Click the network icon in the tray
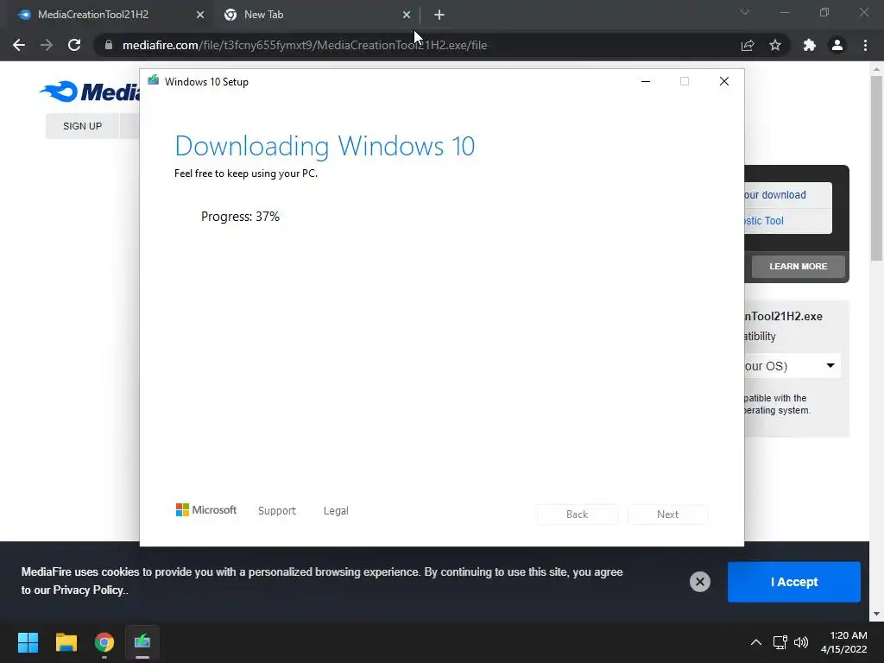This screenshot has width=884, height=663. (x=780, y=642)
